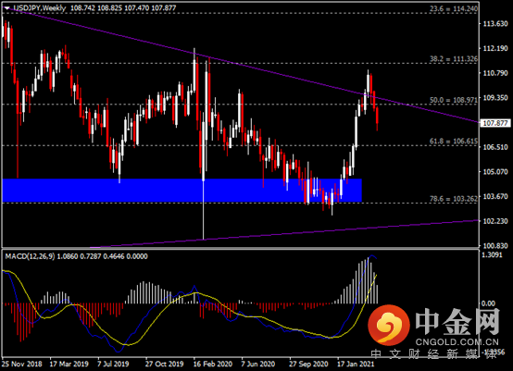The width and height of the screenshot is (513, 371).
Task: Select the purple ascending lower trendline
Action: coord(284,234)
